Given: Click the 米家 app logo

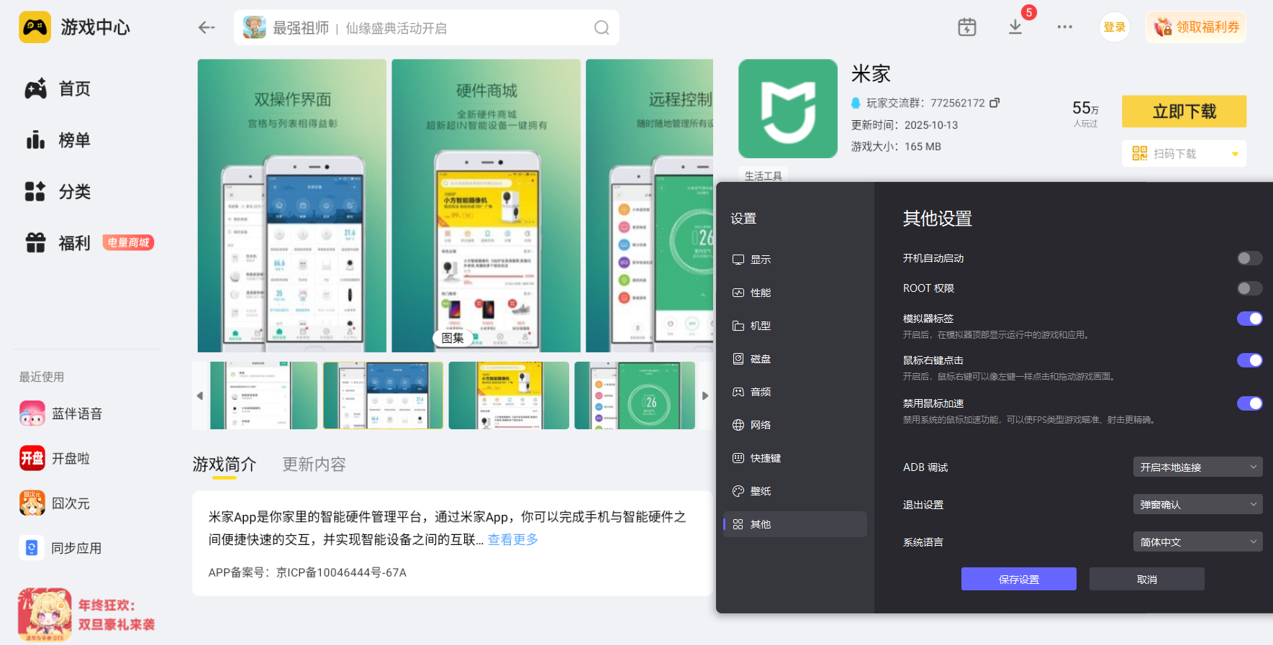Looking at the screenshot, I should coord(788,109).
